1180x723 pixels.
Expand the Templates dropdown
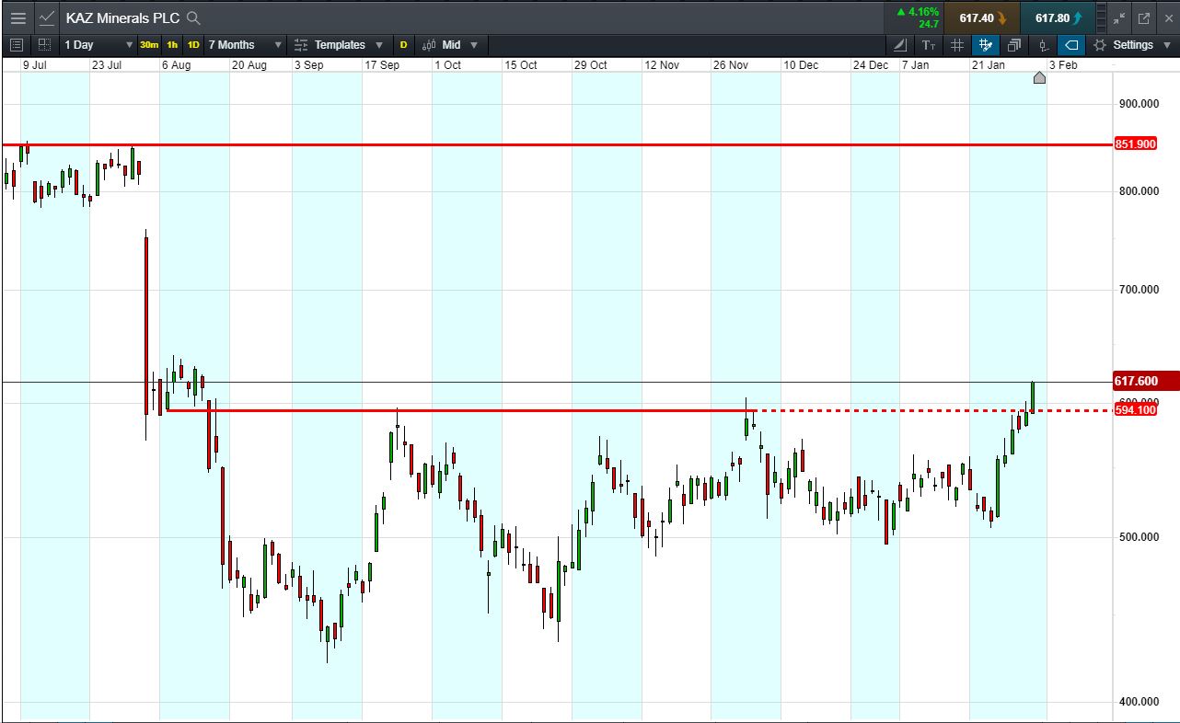(339, 44)
